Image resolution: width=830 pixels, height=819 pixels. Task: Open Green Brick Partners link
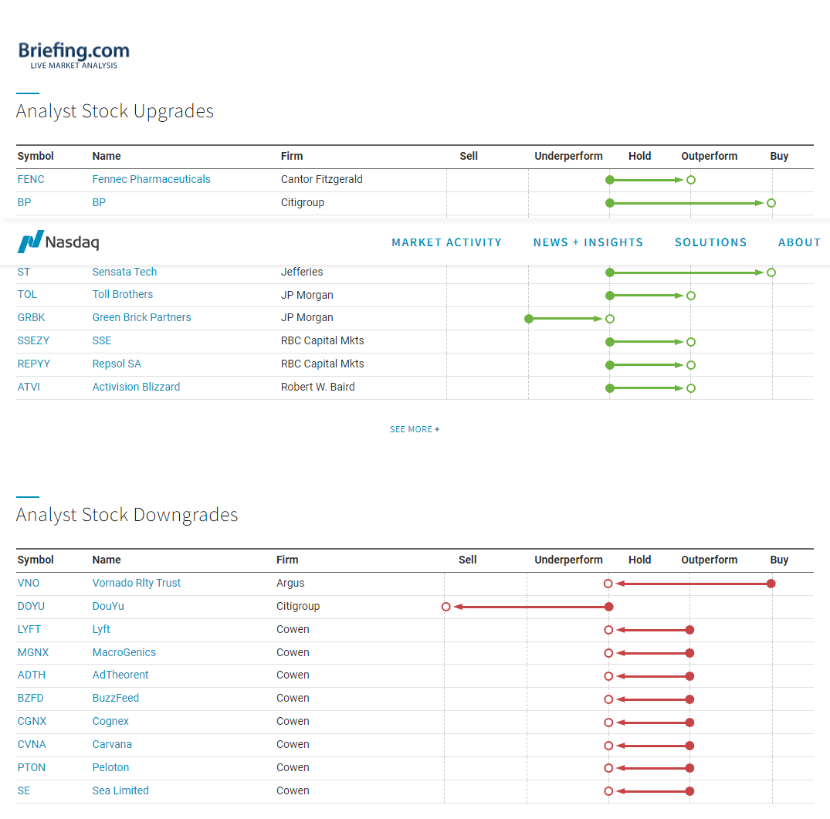pos(141,317)
